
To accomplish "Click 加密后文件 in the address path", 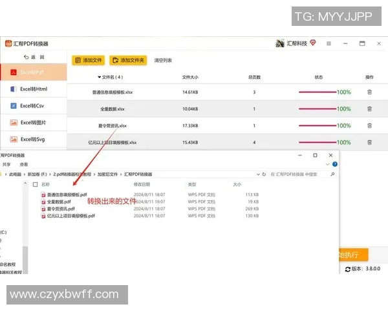I will click(107, 174).
